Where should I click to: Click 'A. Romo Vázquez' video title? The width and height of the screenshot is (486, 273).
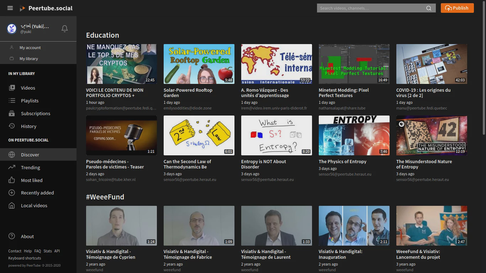point(265,93)
